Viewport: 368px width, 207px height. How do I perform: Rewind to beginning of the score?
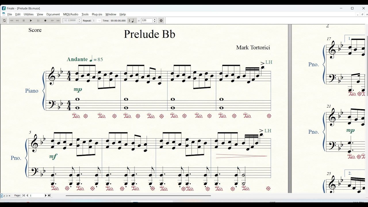point(11,21)
